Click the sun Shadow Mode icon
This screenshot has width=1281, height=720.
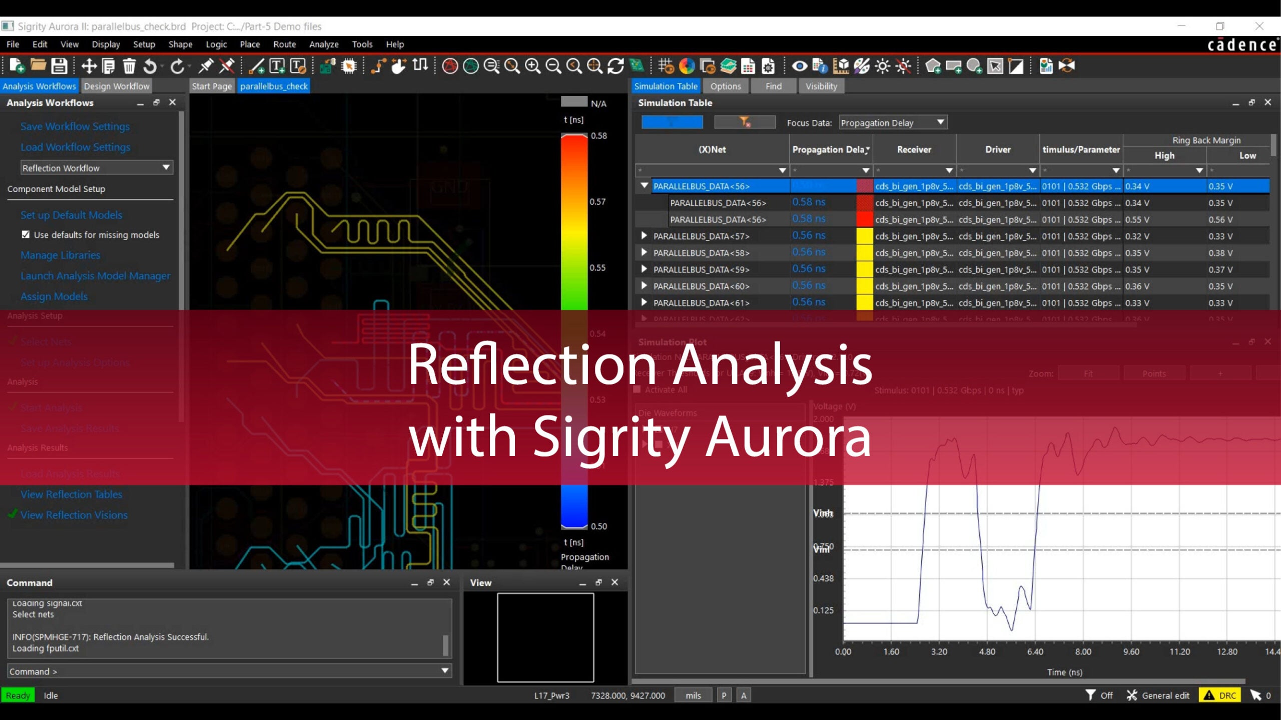point(882,65)
